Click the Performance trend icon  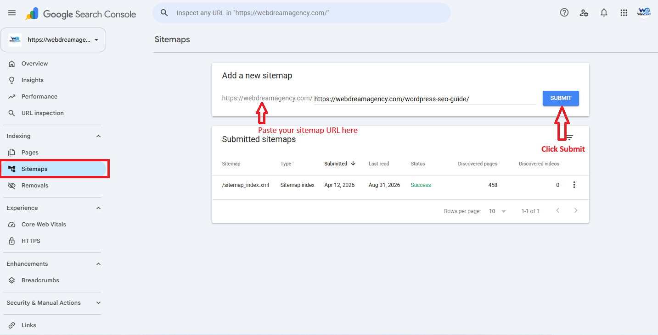pos(12,97)
